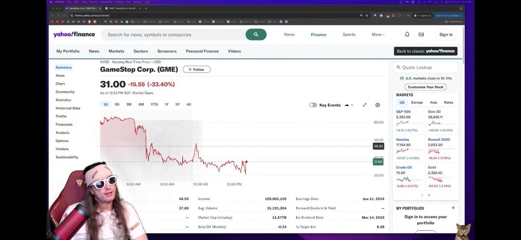The height and width of the screenshot is (240, 521).
Task: Open Historical Data in left sidebar
Action: point(68,108)
